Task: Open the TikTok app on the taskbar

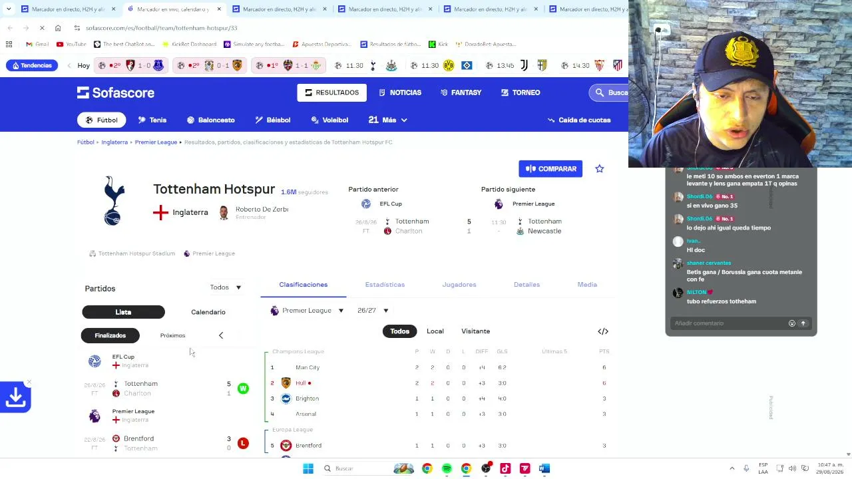Action: [505, 468]
